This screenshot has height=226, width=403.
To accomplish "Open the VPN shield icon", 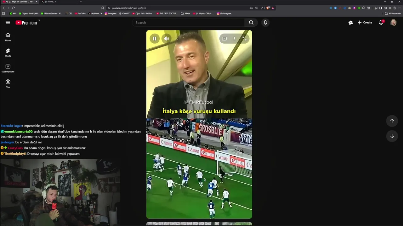I will [x=395, y=8].
